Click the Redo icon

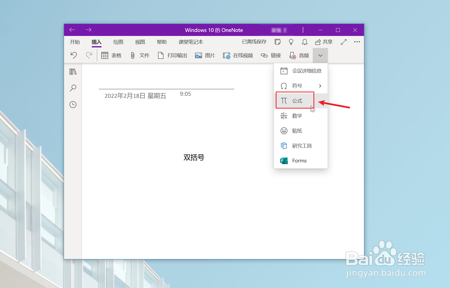[89, 55]
